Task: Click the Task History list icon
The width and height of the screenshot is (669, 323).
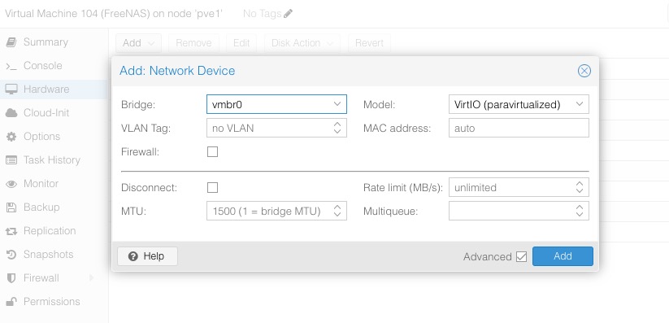Action: (x=11, y=160)
